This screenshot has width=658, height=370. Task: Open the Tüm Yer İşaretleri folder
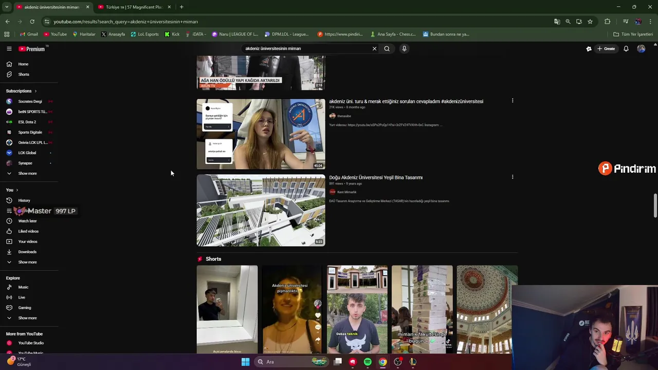[x=633, y=34]
